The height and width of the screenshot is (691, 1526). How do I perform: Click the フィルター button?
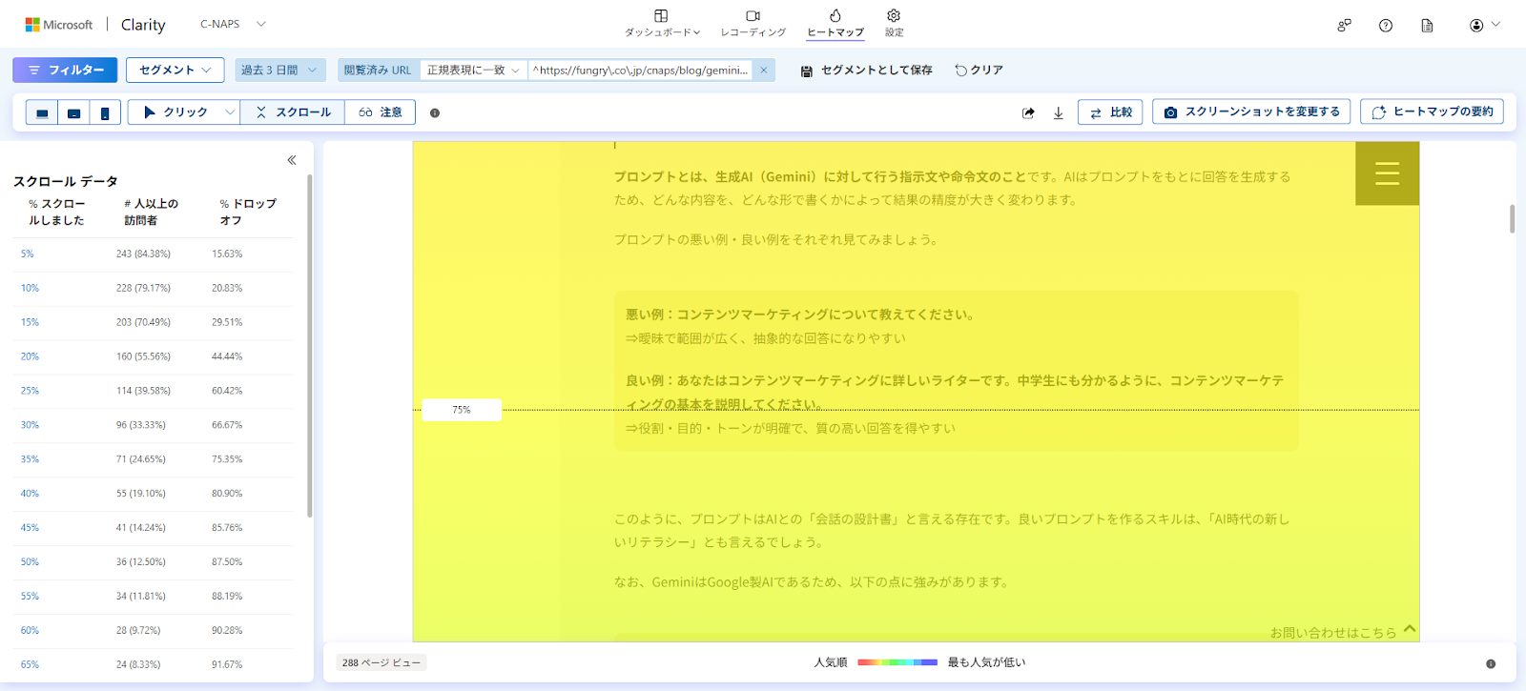coord(65,70)
